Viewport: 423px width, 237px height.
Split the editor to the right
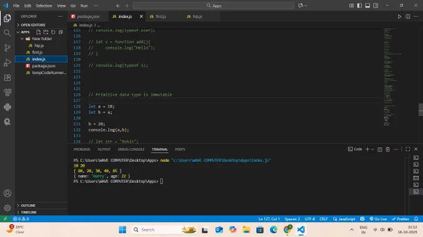[x=407, y=16]
